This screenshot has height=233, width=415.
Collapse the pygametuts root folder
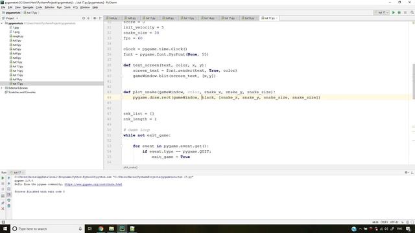[2, 23]
